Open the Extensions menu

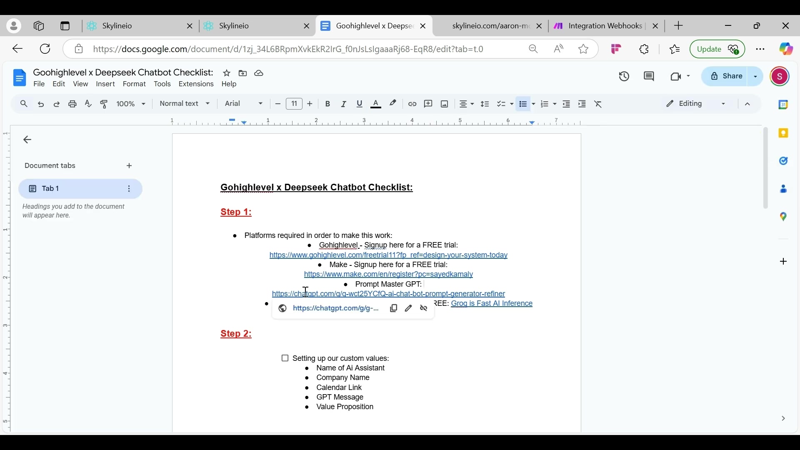196,85
